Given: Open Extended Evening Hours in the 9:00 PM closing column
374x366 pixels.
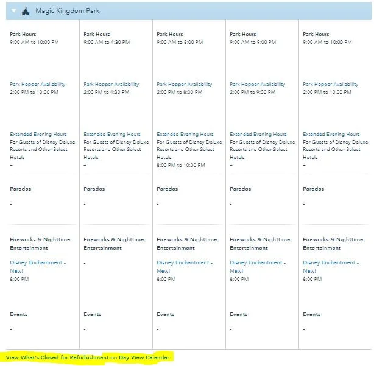Looking at the screenshot, I should 258,134.
